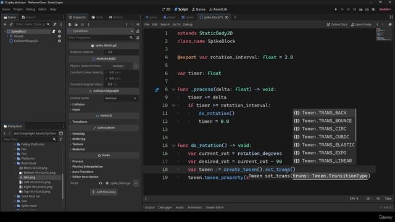The image size is (395, 222).
Task: Expand the Visuals node in the scene tree
Action: tap(7, 36)
